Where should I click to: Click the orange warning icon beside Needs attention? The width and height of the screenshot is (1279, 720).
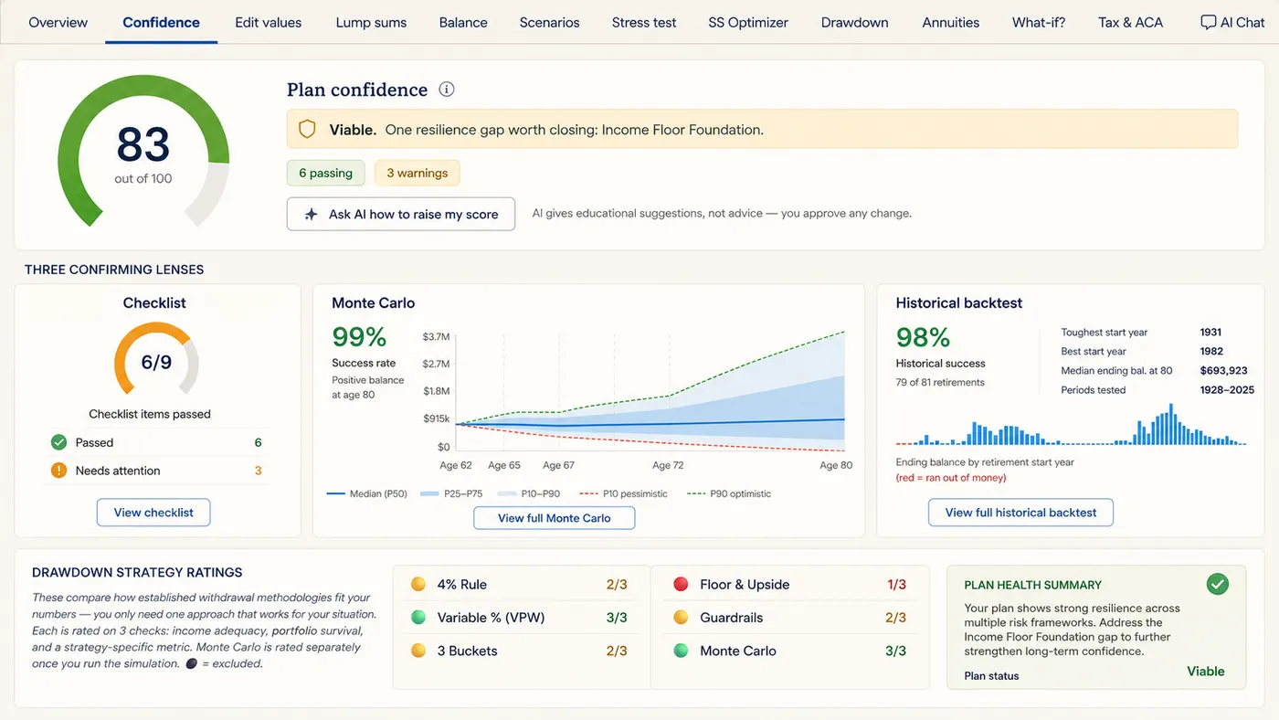[x=59, y=471]
